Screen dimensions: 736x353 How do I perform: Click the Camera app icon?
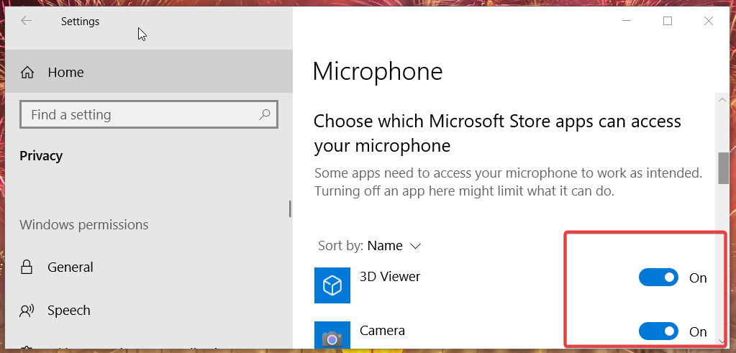pos(332,336)
